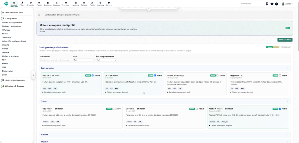Expand Détails techniques for Peppol PINT EU
Image resolution: width=299 pixels, height=143 pixels.
coord(241,92)
